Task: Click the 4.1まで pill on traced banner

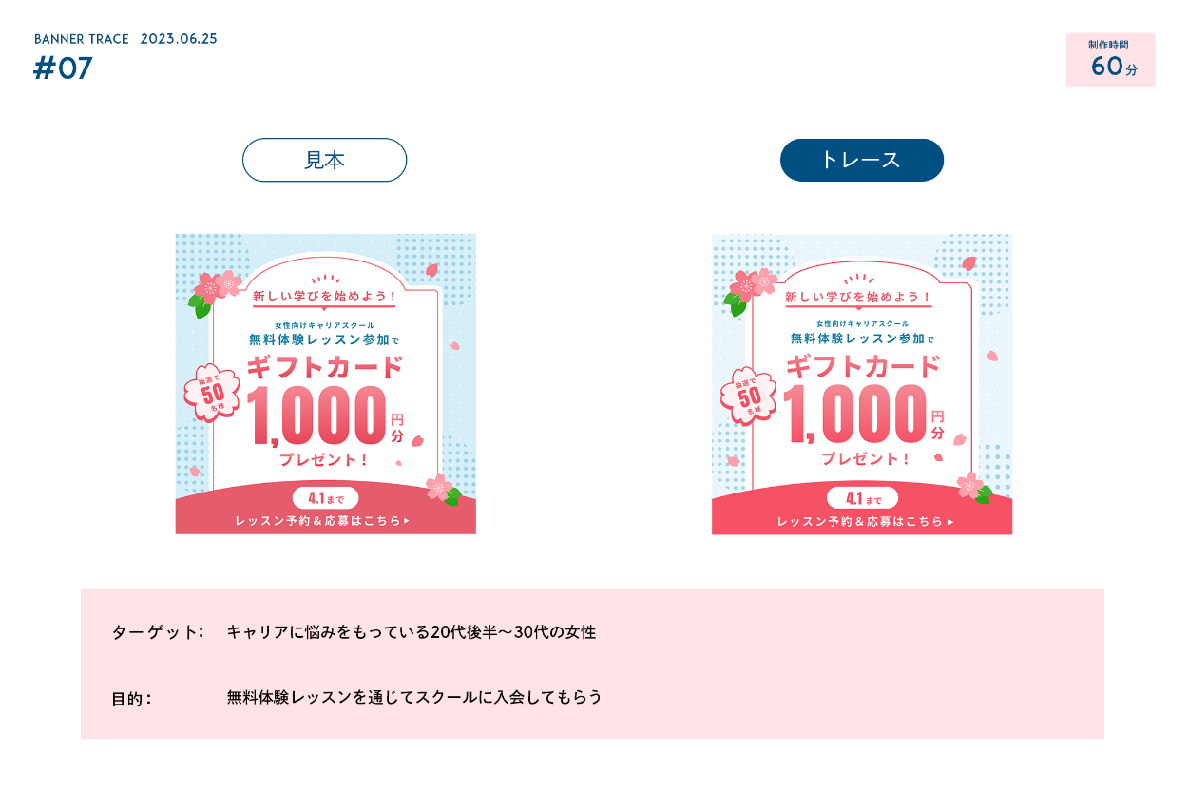Action: 863,498
